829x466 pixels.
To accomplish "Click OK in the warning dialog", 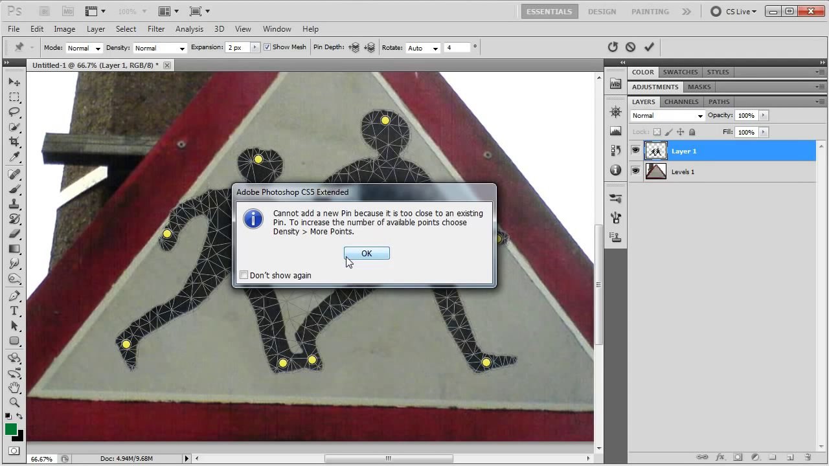I will click(367, 254).
